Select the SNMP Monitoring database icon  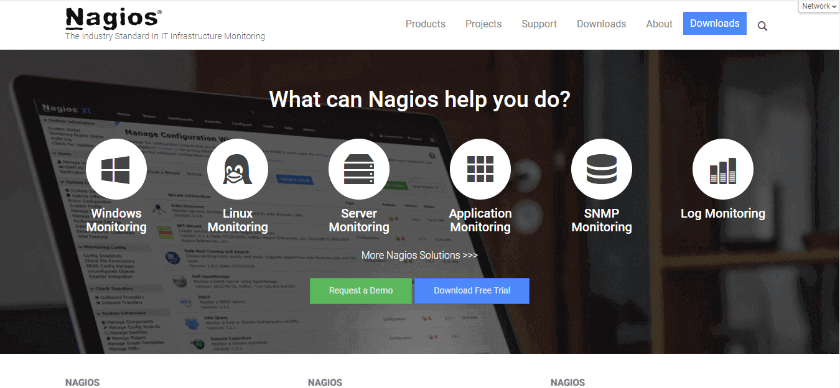coord(601,169)
